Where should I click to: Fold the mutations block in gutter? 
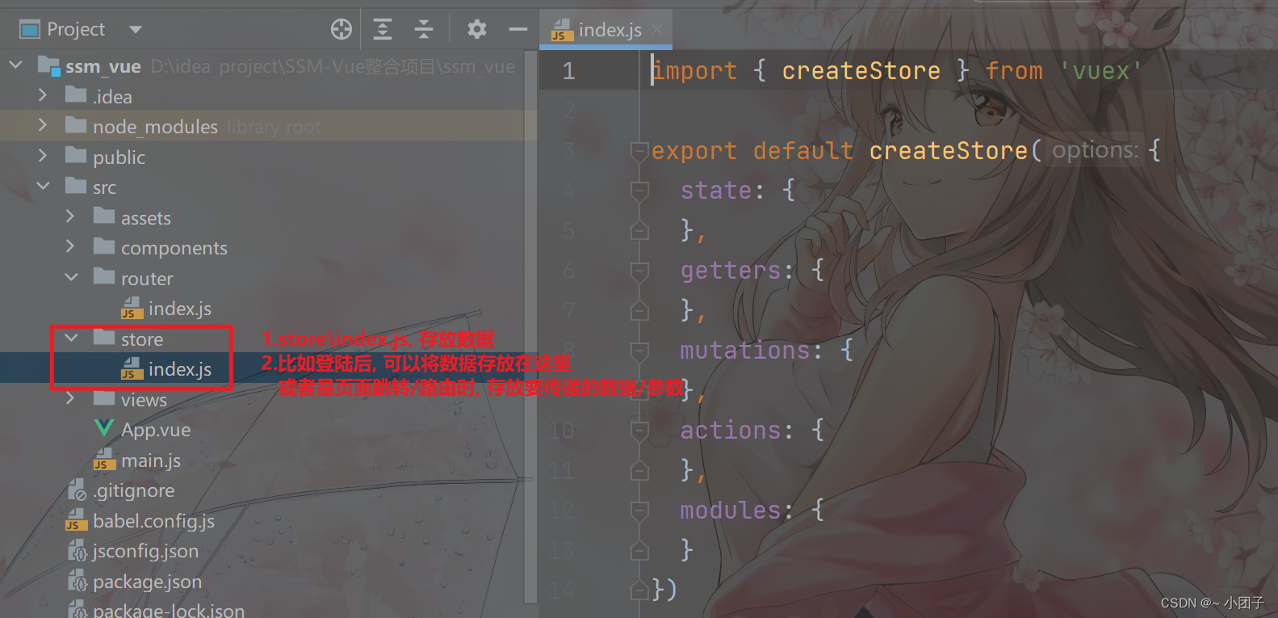(639, 351)
